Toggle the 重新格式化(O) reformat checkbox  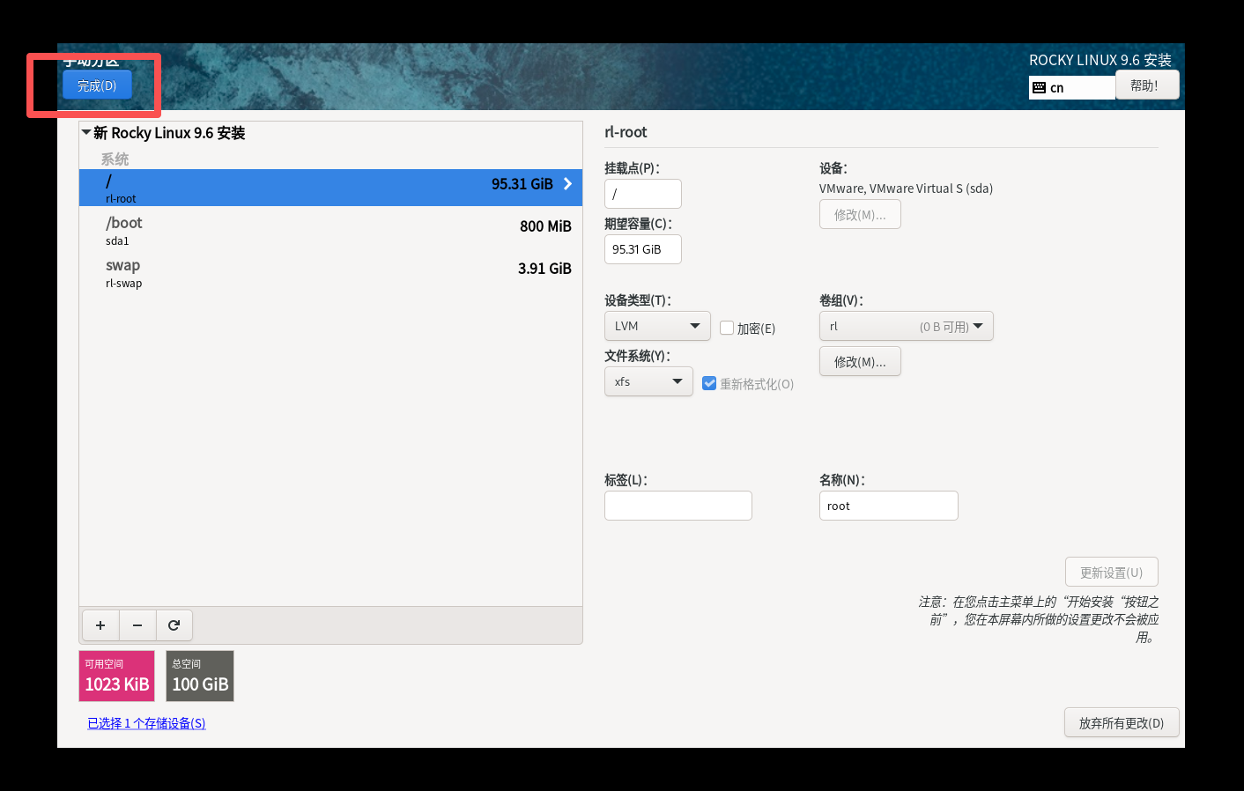point(709,383)
